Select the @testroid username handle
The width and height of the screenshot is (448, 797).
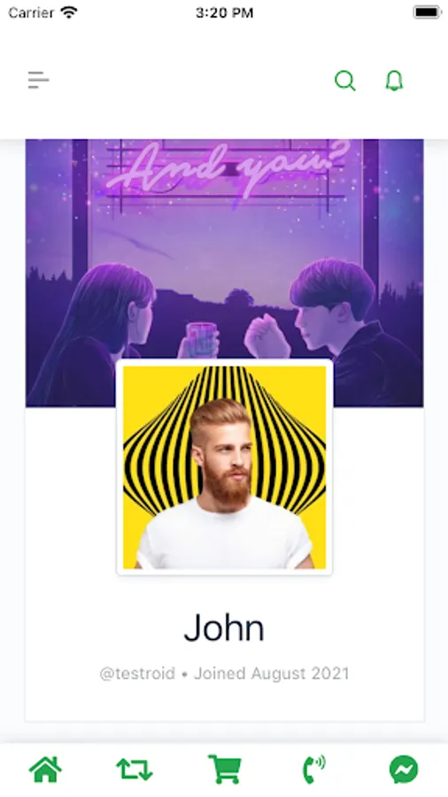137,674
